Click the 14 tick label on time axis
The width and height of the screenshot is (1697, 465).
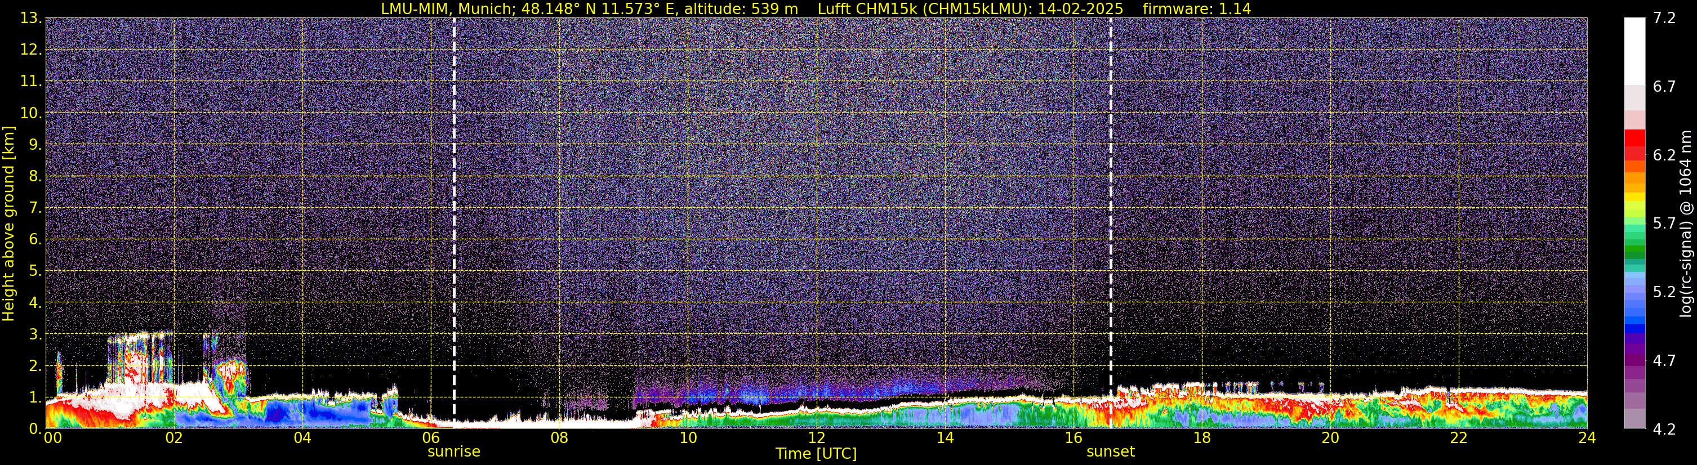[x=945, y=438]
